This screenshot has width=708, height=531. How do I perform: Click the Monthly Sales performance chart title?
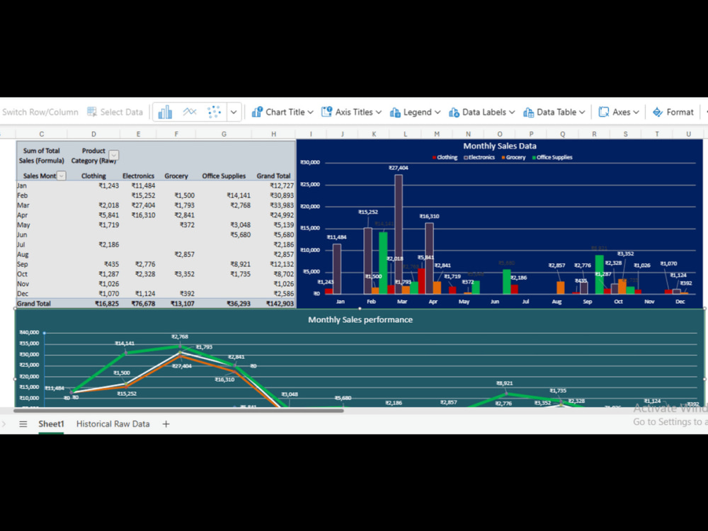click(360, 320)
